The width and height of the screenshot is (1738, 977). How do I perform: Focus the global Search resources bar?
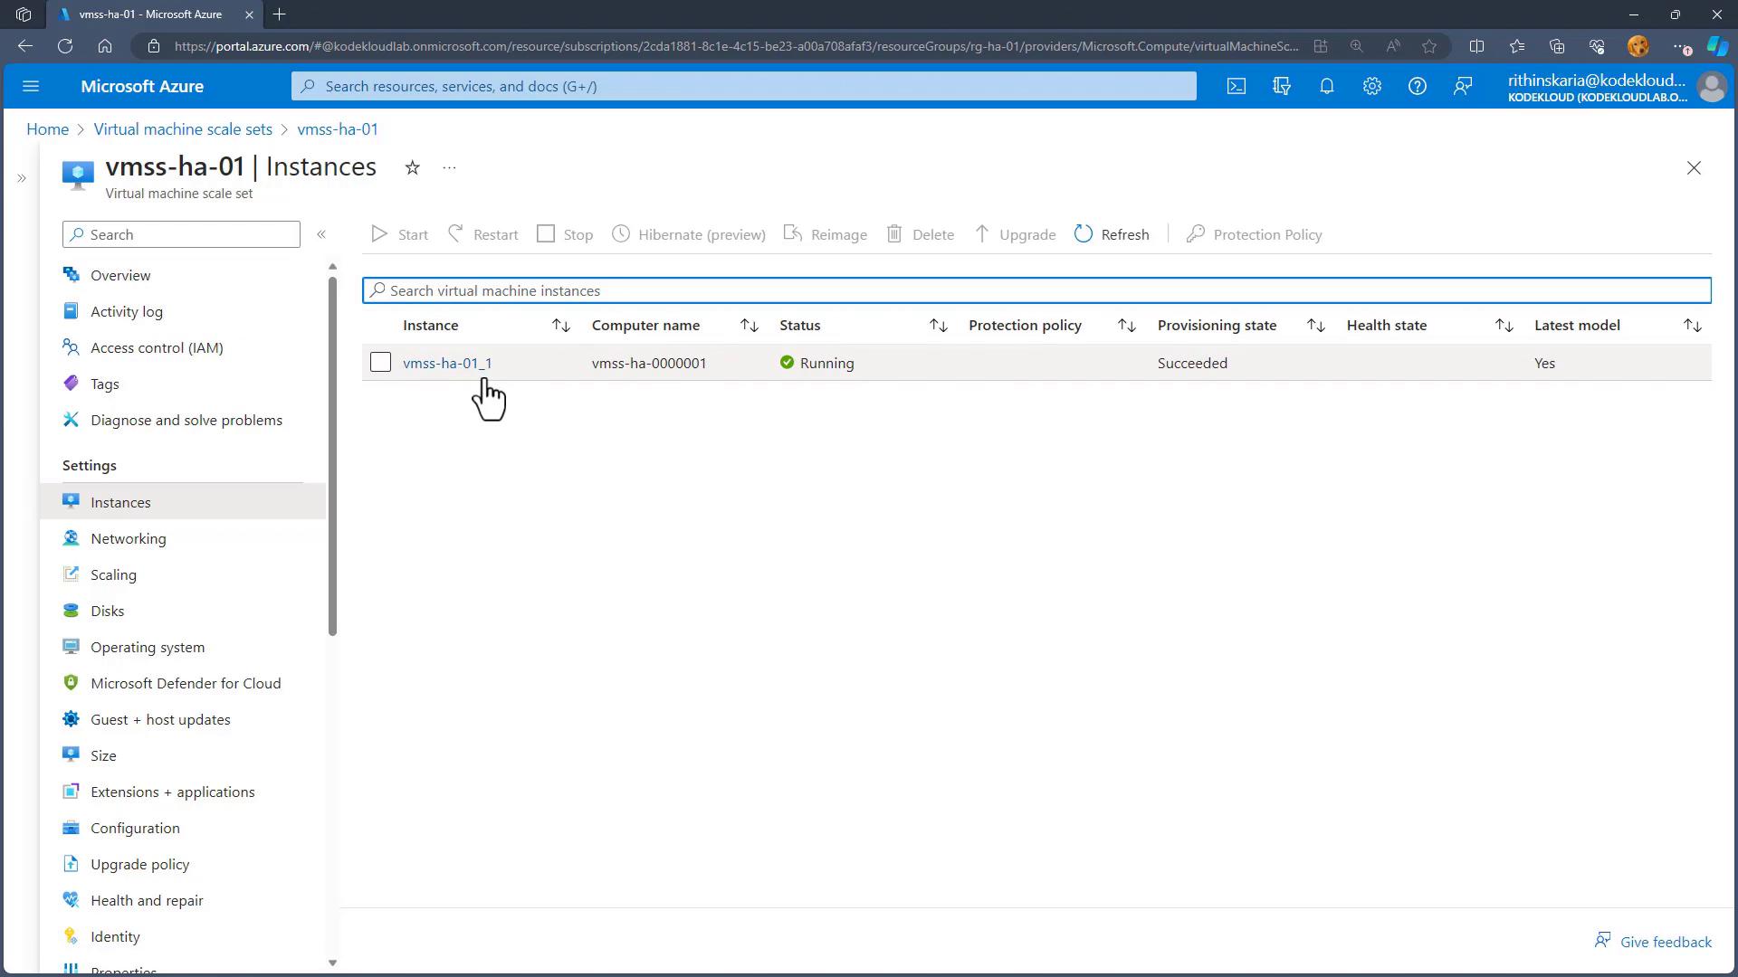point(743,86)
